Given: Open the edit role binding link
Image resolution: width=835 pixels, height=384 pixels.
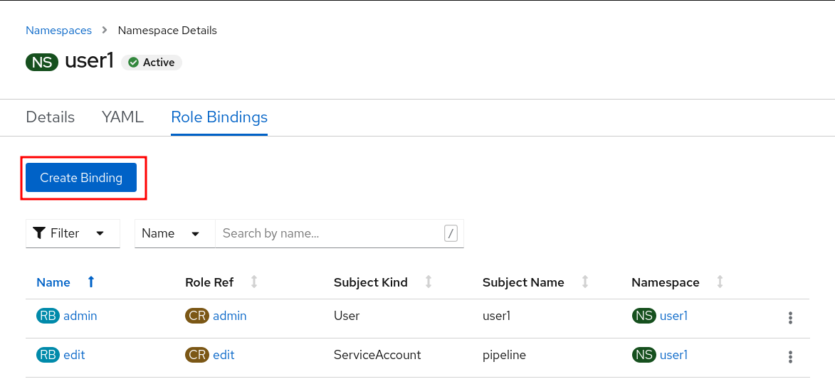Looking at the screenshot, I should [75, 355].
